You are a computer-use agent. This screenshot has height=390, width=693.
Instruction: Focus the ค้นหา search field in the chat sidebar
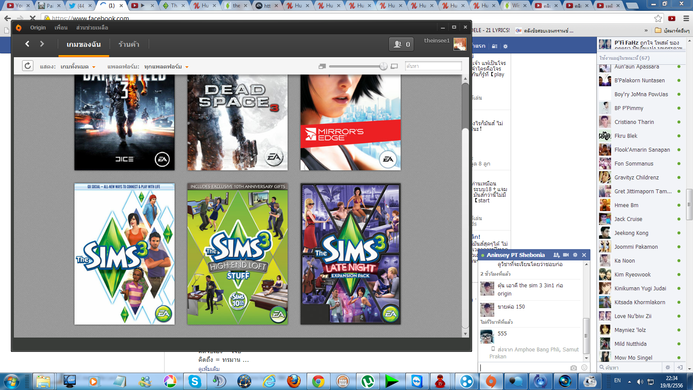click(x=629, y=367)
